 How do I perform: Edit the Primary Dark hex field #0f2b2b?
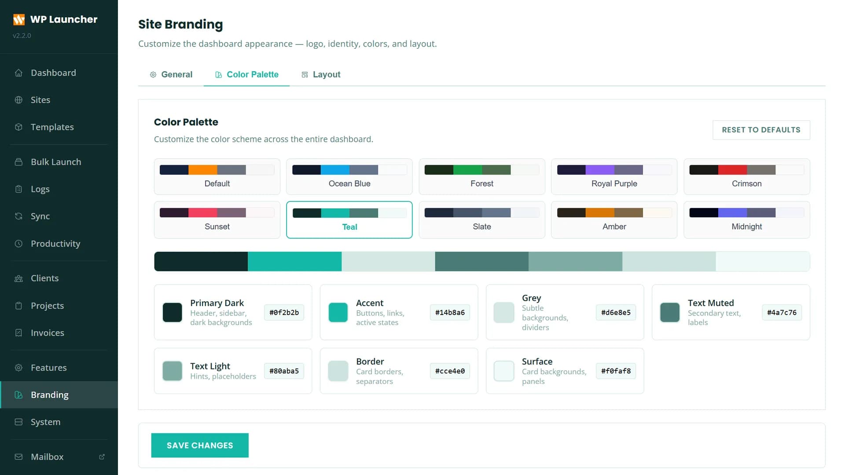click(x=284, y=313)
